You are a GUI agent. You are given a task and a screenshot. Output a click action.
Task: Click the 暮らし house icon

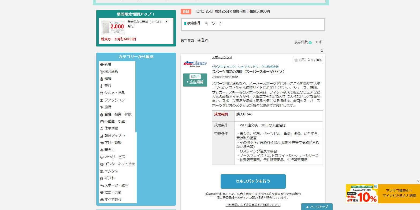point(102,150)
